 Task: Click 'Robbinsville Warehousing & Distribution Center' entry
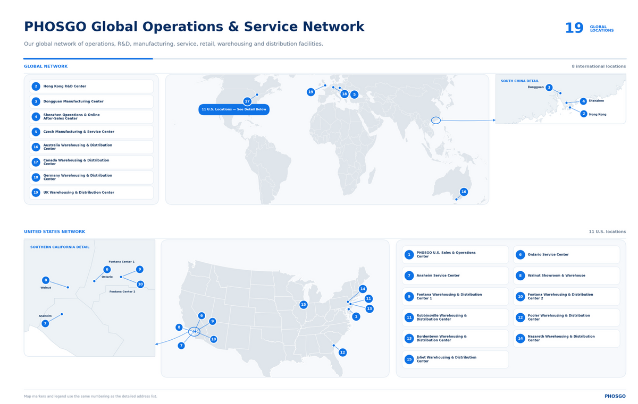pos(455,317)
